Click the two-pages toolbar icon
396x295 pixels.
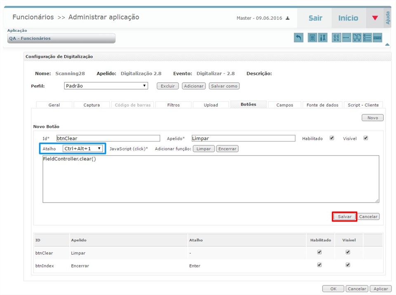point(357,38)
